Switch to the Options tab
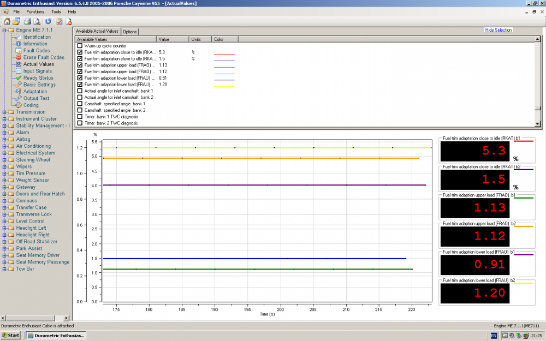This screenshot has width=546, height=341. pyautogui.click(x=130, y=32)
